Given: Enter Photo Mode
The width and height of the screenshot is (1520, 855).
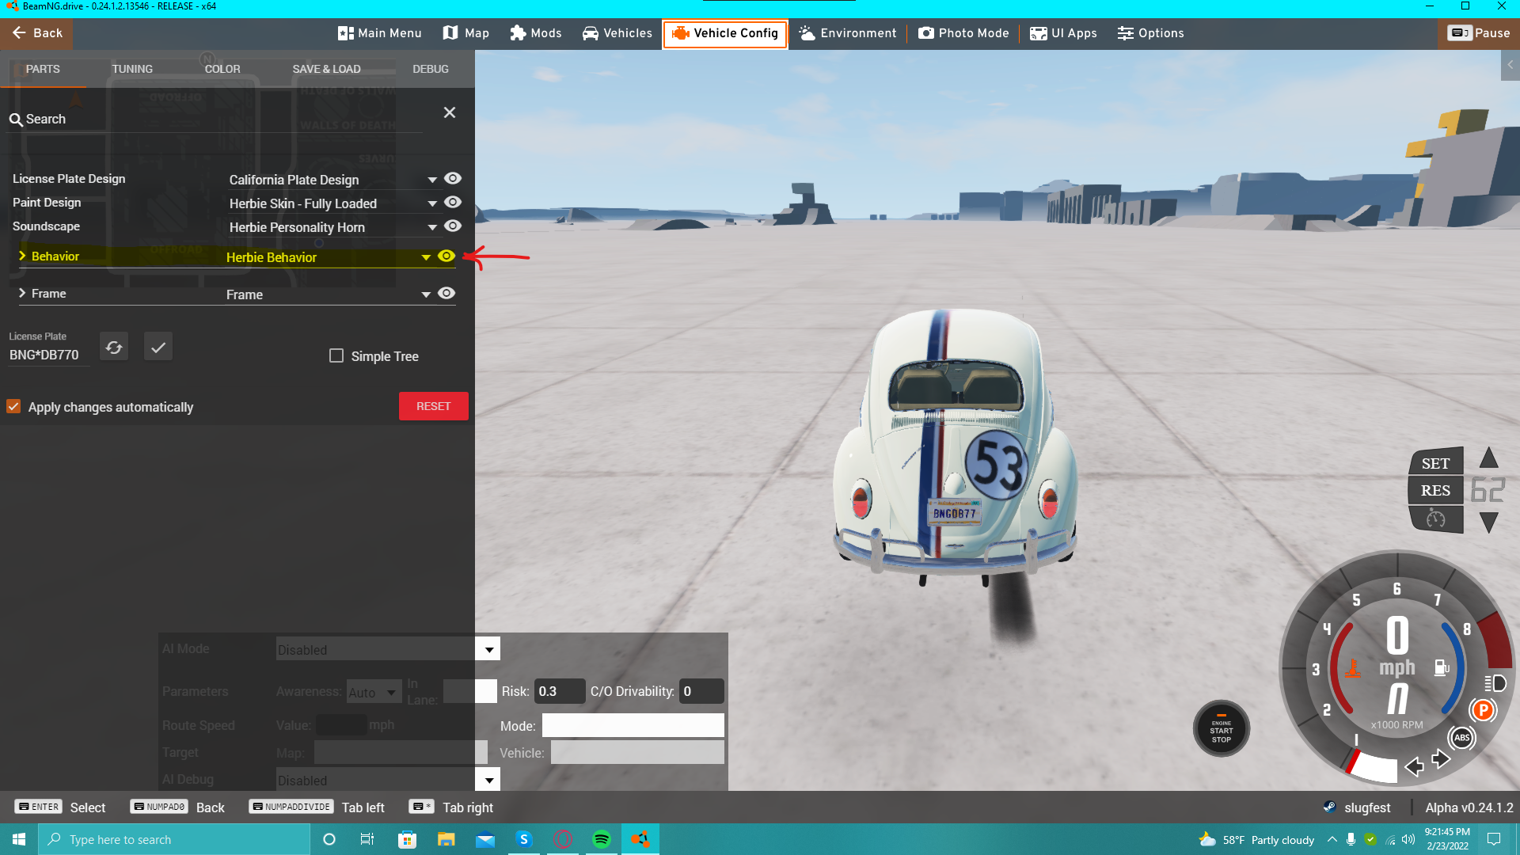Looking at the screenshot, I should click(x=963, y=33).
